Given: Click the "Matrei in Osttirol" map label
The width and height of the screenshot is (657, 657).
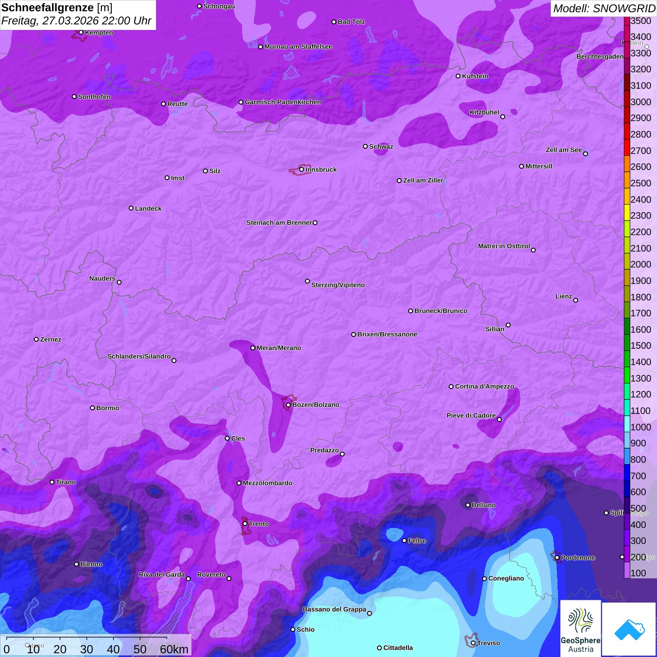Looking at the screenshot, I should point(504,246).
